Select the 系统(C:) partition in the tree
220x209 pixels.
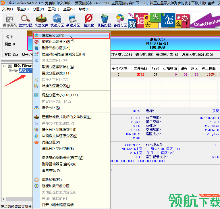coord(26,70)
